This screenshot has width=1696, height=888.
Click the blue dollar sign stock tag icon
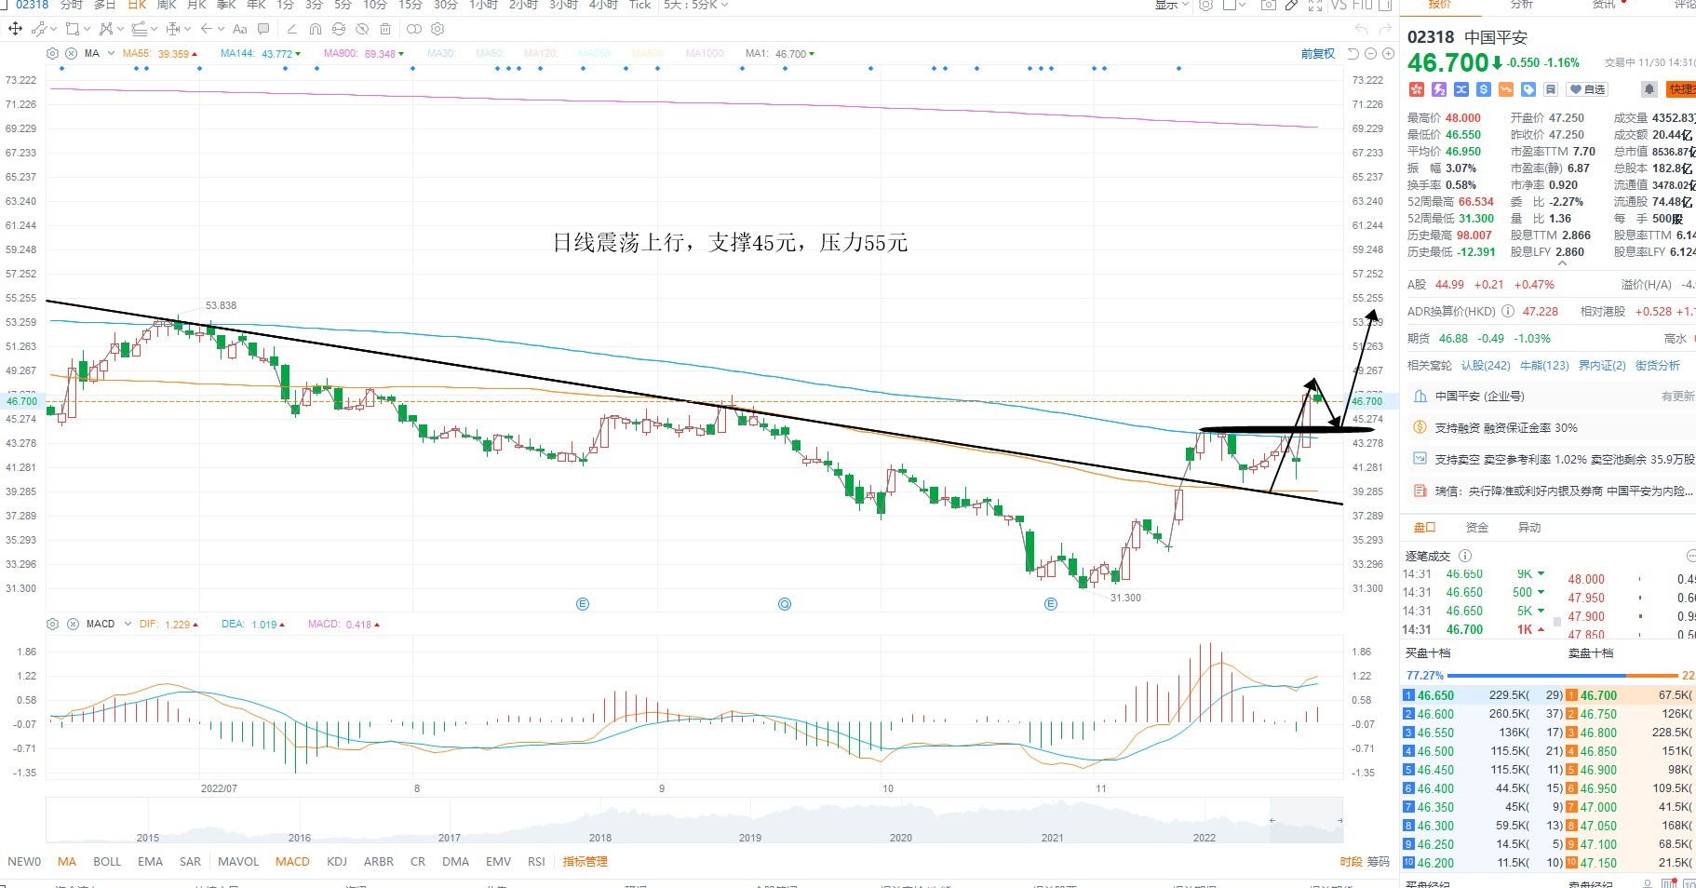[x=1484, y=89]
